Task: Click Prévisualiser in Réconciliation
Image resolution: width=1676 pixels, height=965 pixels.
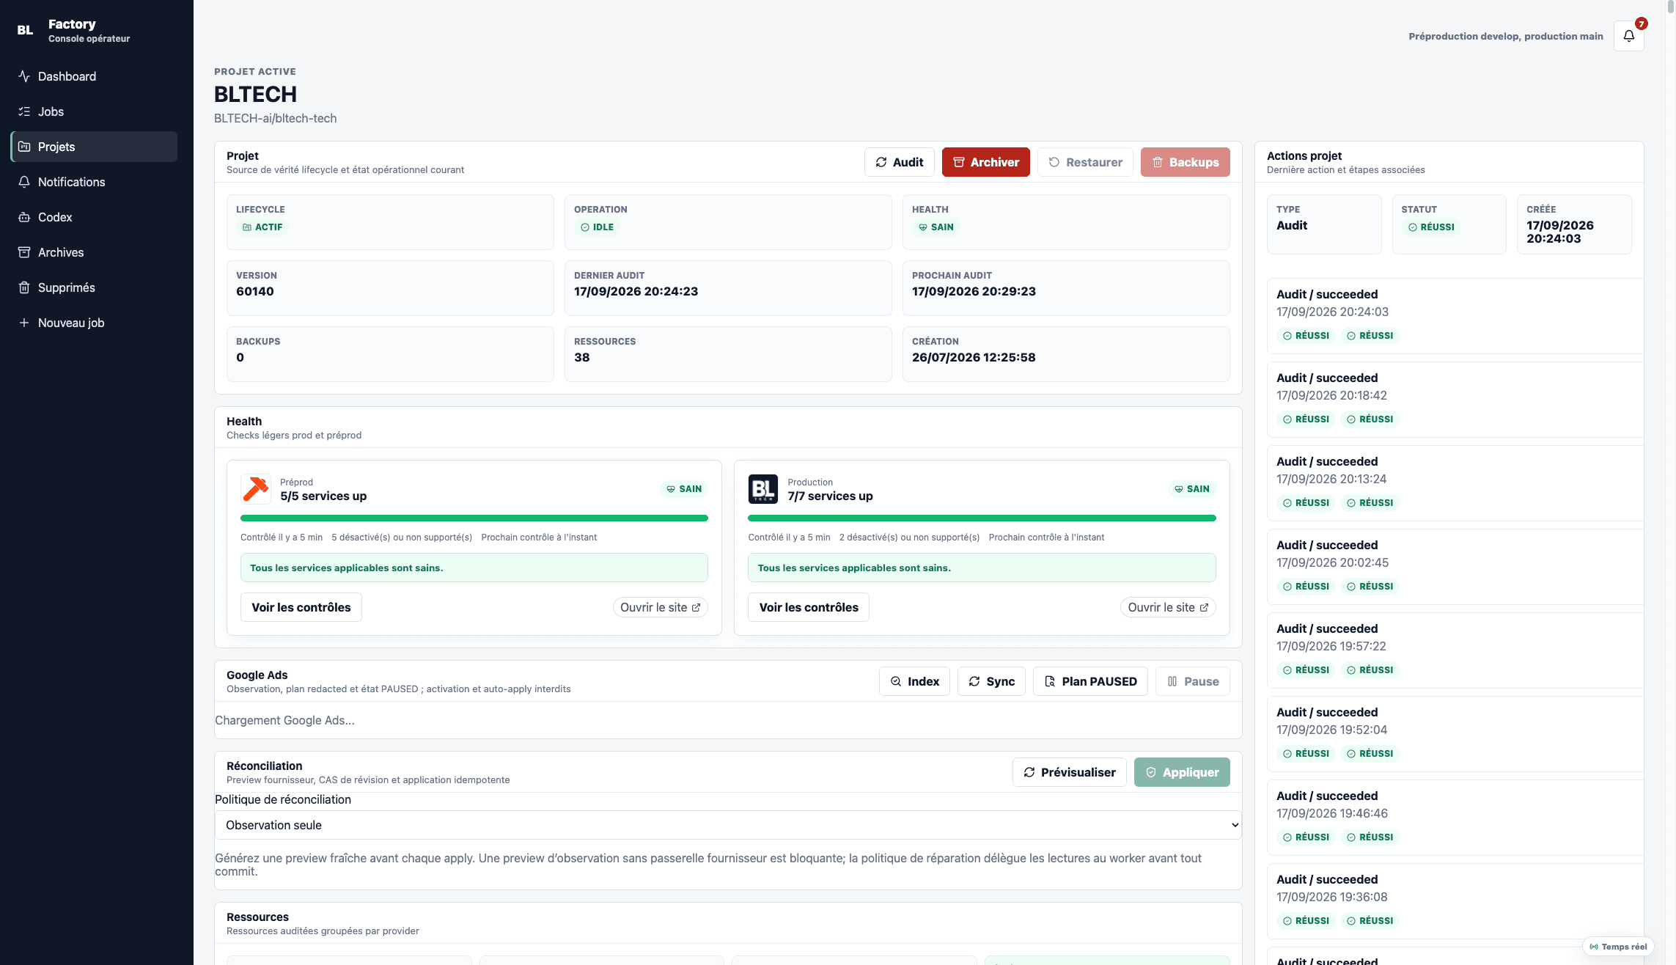Action: coord(1070,772)
